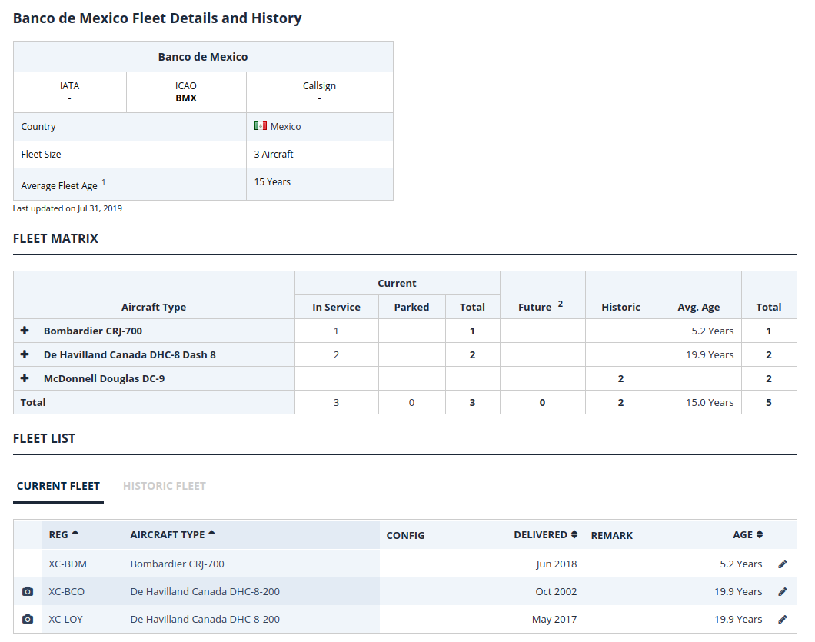The height and width of the screenshot is (642, 815).
Task: Open photo camera icon for XC-LOY
Action: pos(28,619)
